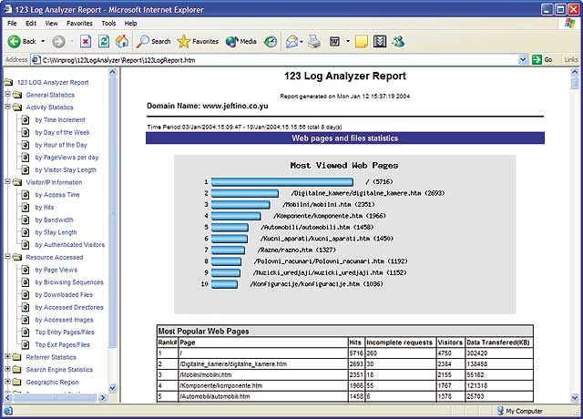Click page icon beside by Time Increment
Image resolution: width=583 pixels, height=419 pixels.
pyautogui.click(x=26, y=119)
